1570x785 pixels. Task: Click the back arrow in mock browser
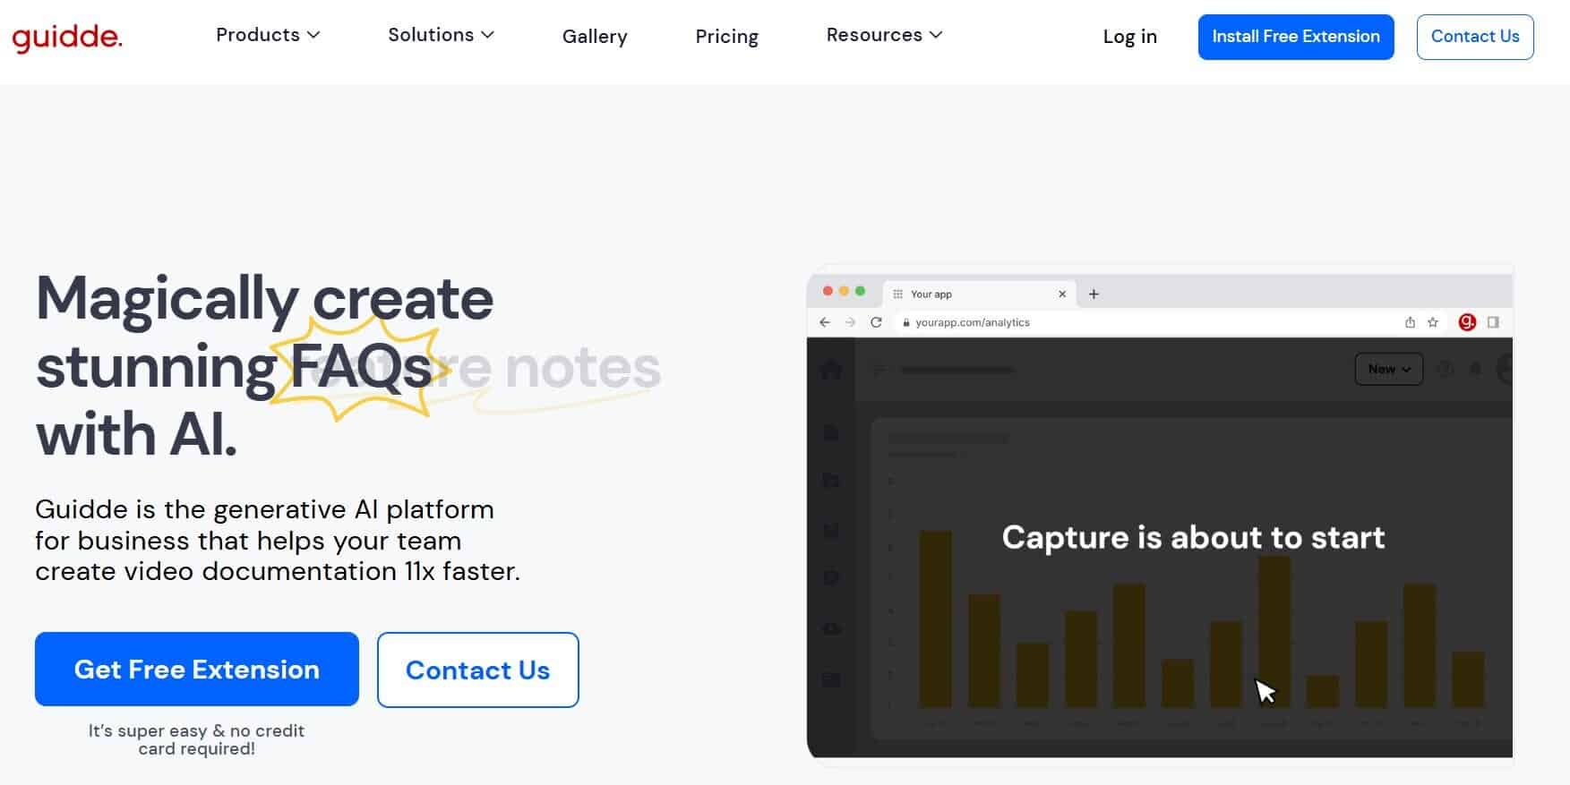tap(825, 322)
